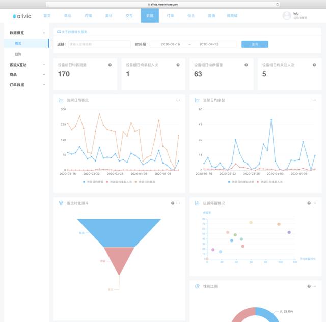Click the browser address bar alivia.meetwhale.com
Image resolution: width=326 pixels, height=322 pixels.
coord(163,4)
